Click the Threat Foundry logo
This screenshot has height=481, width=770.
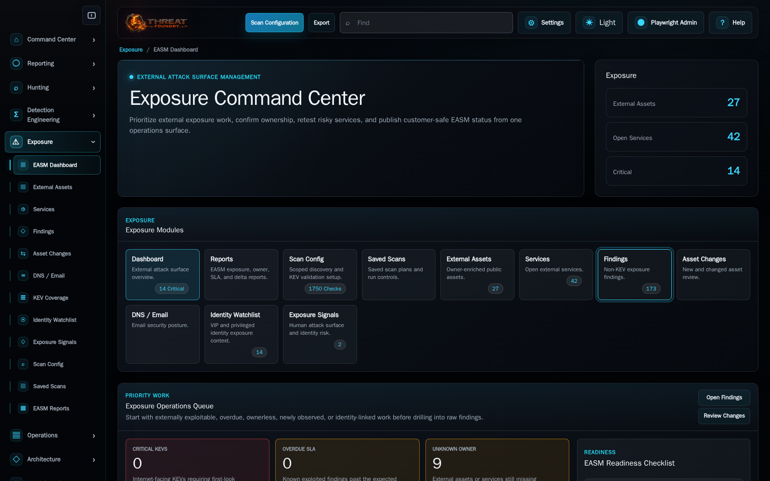pos(156,23)
